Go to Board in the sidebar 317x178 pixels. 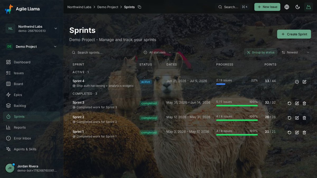tap(31, 84)
